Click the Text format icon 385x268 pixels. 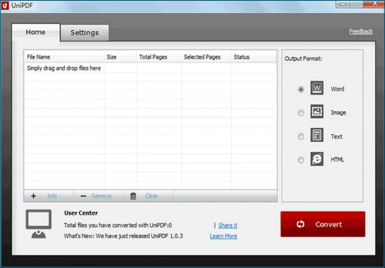[x=317, y=135]
